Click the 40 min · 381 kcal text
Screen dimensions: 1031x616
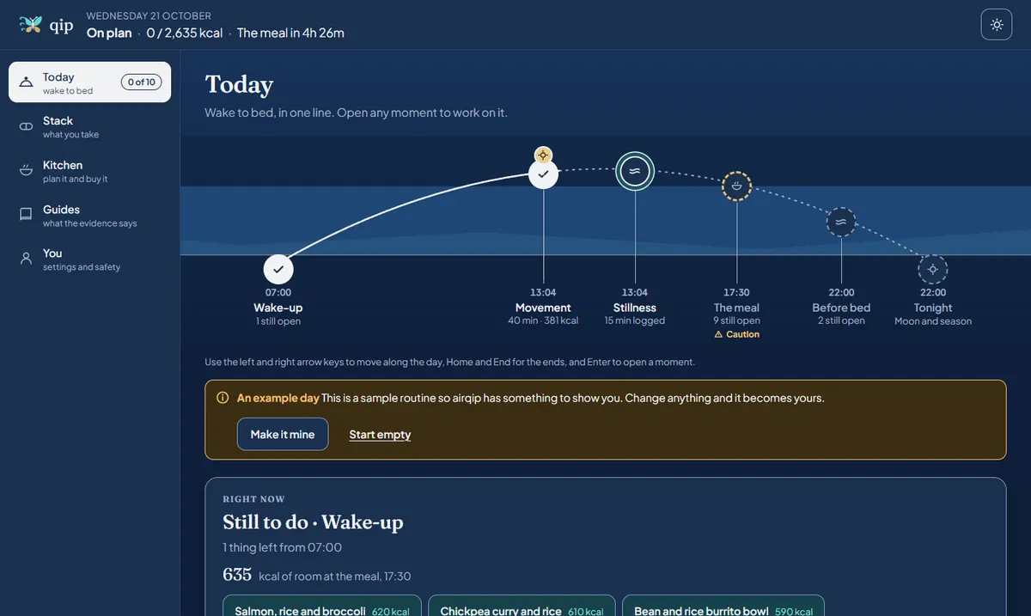[x=543, y=320]
